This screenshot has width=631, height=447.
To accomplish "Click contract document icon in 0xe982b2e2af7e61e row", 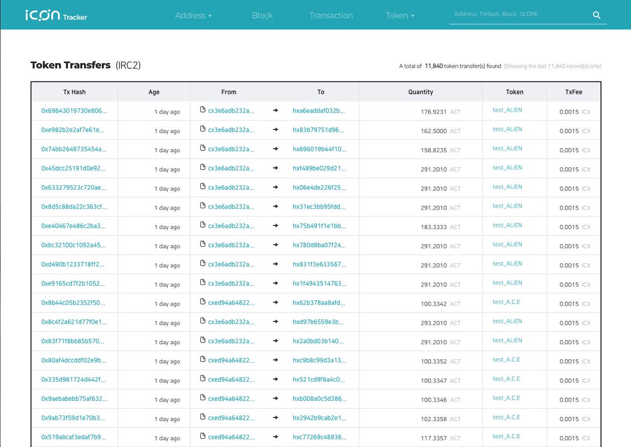I will coord(203,129).
